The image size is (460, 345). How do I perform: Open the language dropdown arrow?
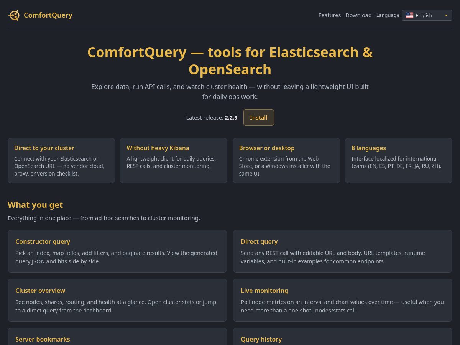(x=446, y=15)
